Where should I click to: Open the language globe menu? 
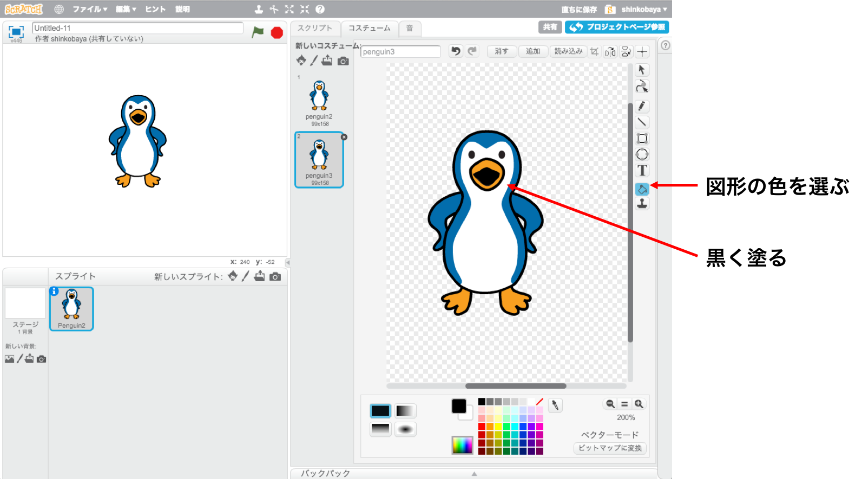59,9
